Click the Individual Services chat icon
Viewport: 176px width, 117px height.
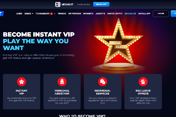tap(103, 82)
